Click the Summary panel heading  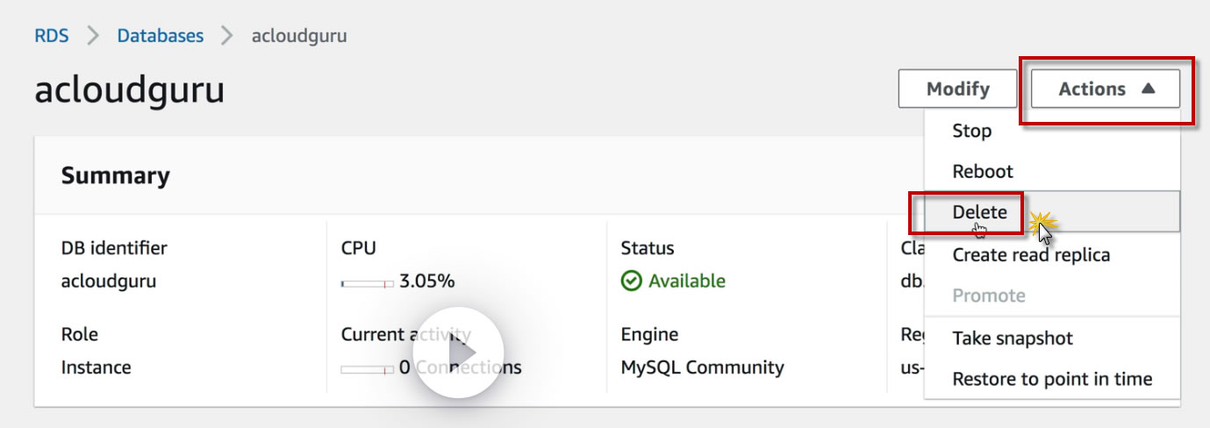(115, 175)
